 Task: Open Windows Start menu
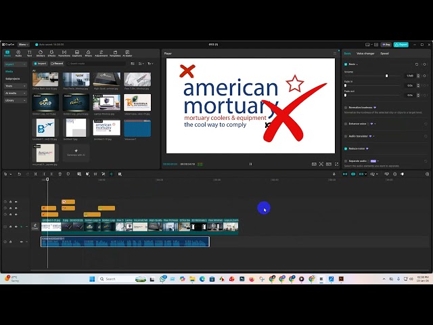(x=92, y=279)
